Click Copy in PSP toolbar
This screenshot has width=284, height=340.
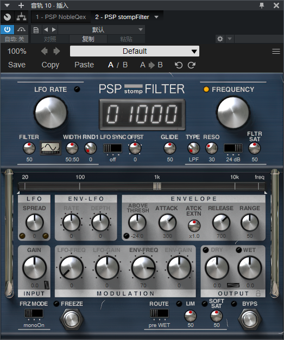click(x=51, y=65)
